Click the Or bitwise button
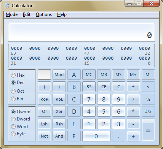Screen dimensions: 163x149 [44, 111]
